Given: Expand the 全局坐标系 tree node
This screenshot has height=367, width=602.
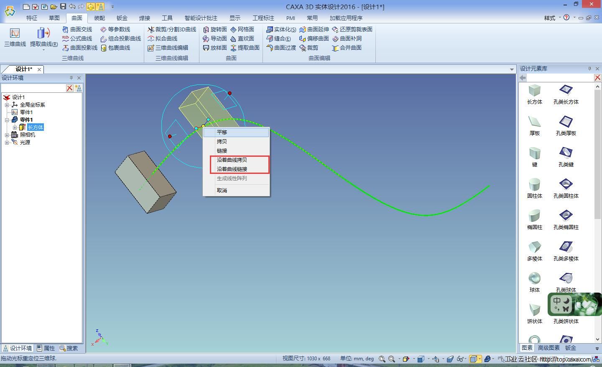Looking at the screenshot, I should point(7,105).
